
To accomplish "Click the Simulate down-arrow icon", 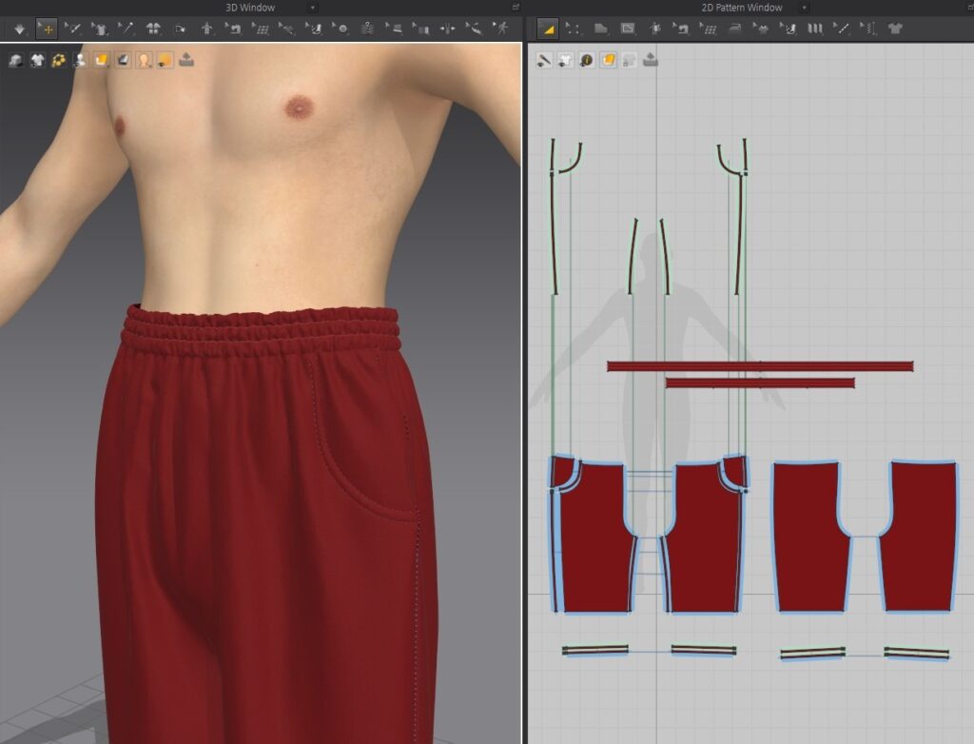I will coord(19,29).
